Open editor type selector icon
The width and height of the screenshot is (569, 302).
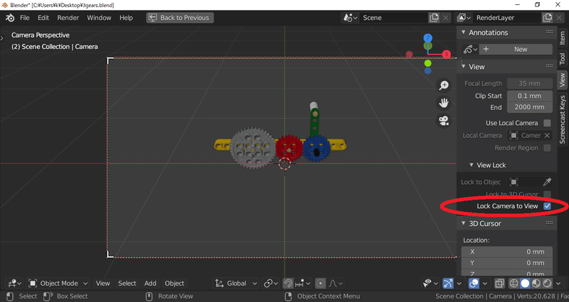[14, 284]
